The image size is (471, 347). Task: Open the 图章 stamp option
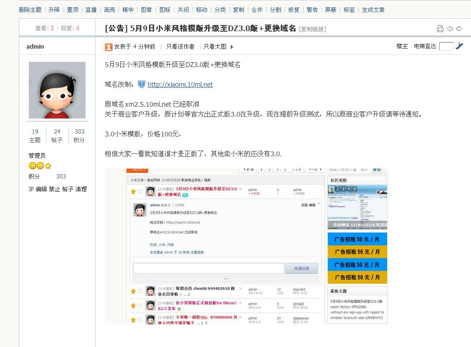(147, 10)
